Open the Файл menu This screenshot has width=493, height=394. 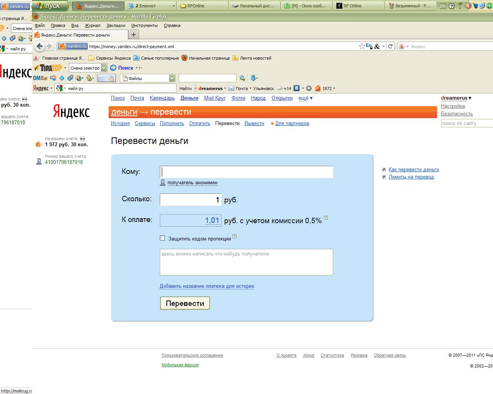40,25
